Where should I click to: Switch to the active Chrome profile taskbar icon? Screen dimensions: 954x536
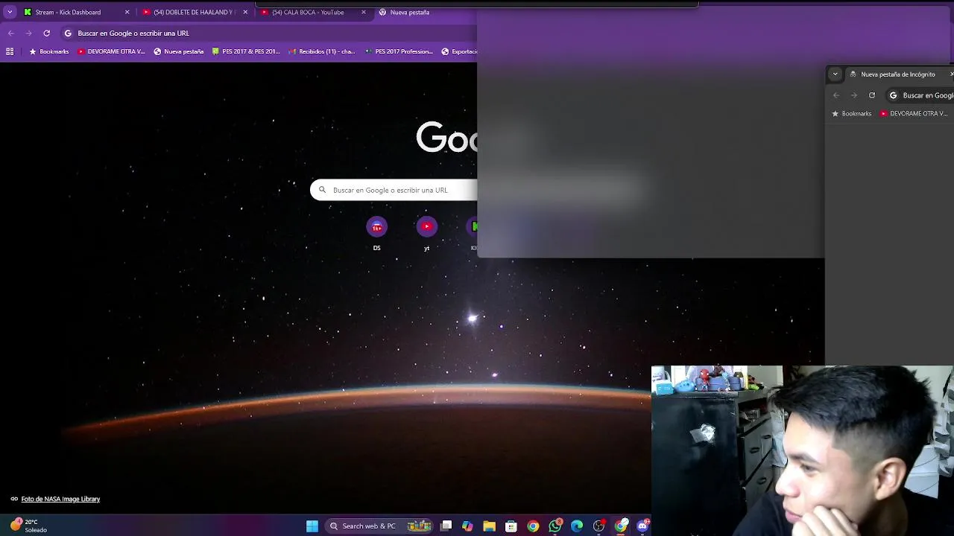[x=621, y=526]
